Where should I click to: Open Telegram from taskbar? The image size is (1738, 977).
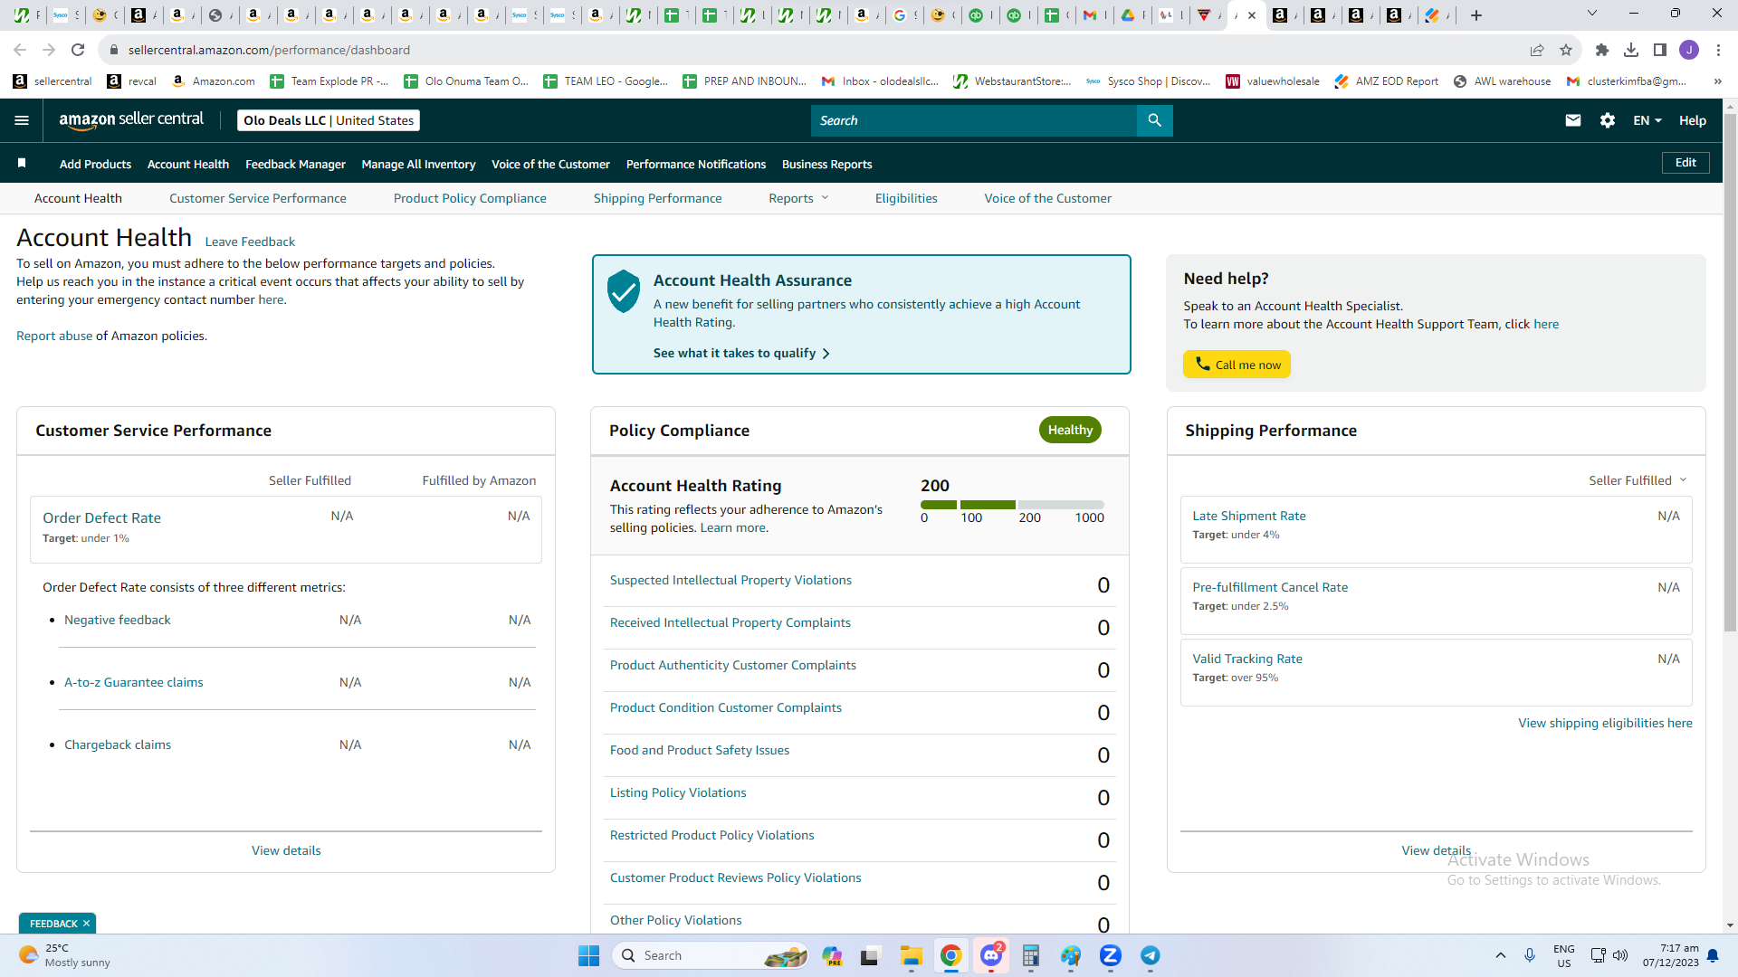[x=1151, y=955]
